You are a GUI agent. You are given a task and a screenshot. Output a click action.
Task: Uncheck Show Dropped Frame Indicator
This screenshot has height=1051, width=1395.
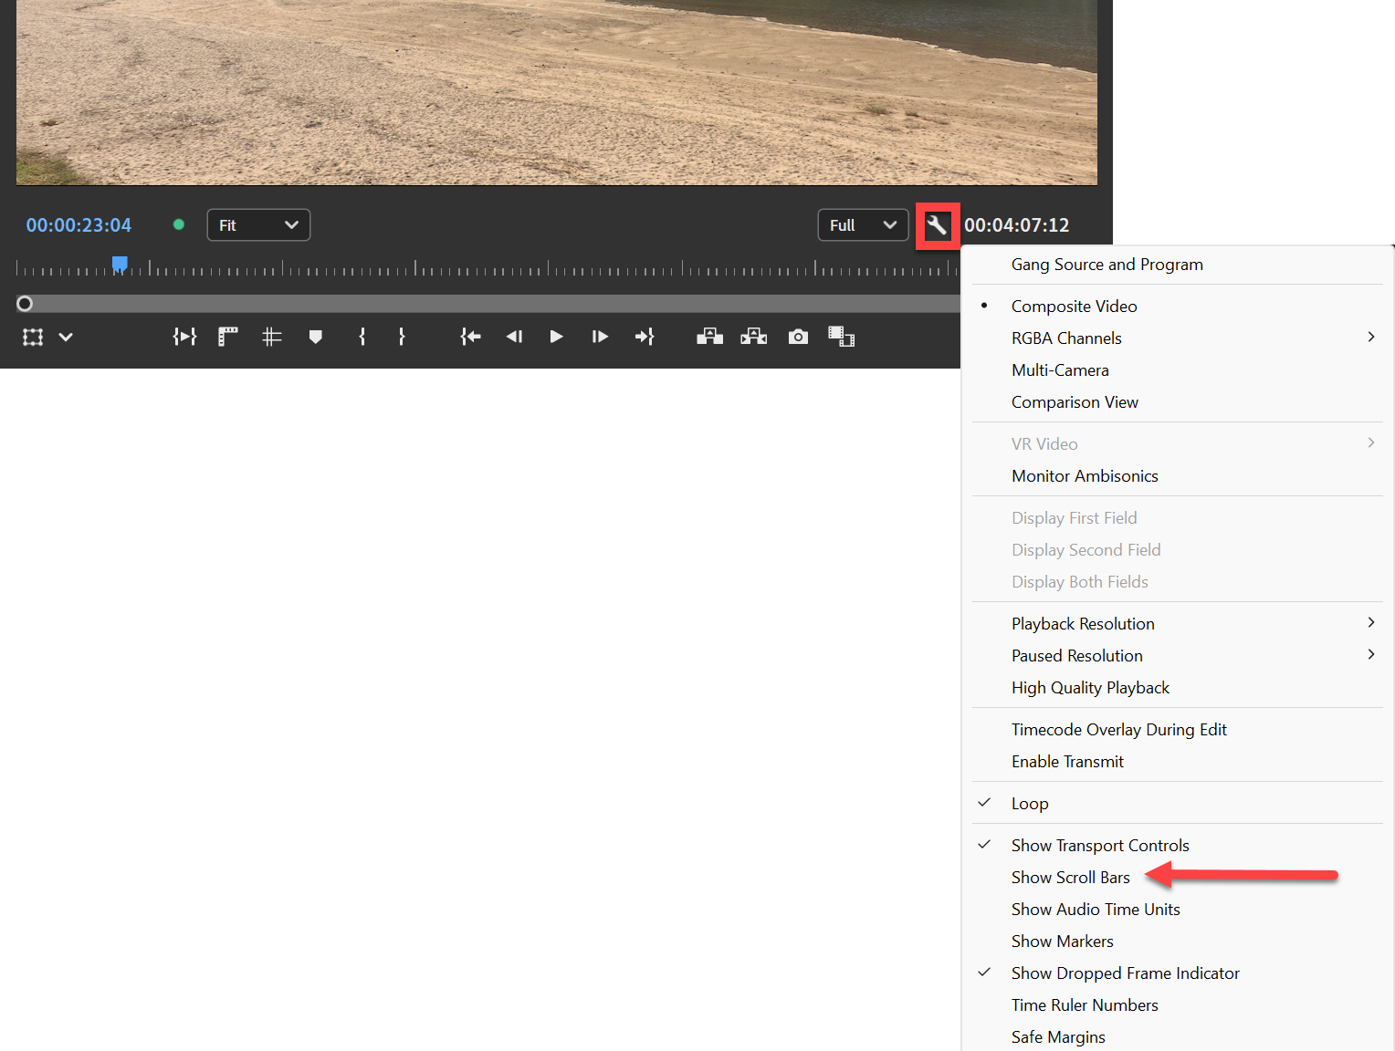click(x=1125, y=973)
